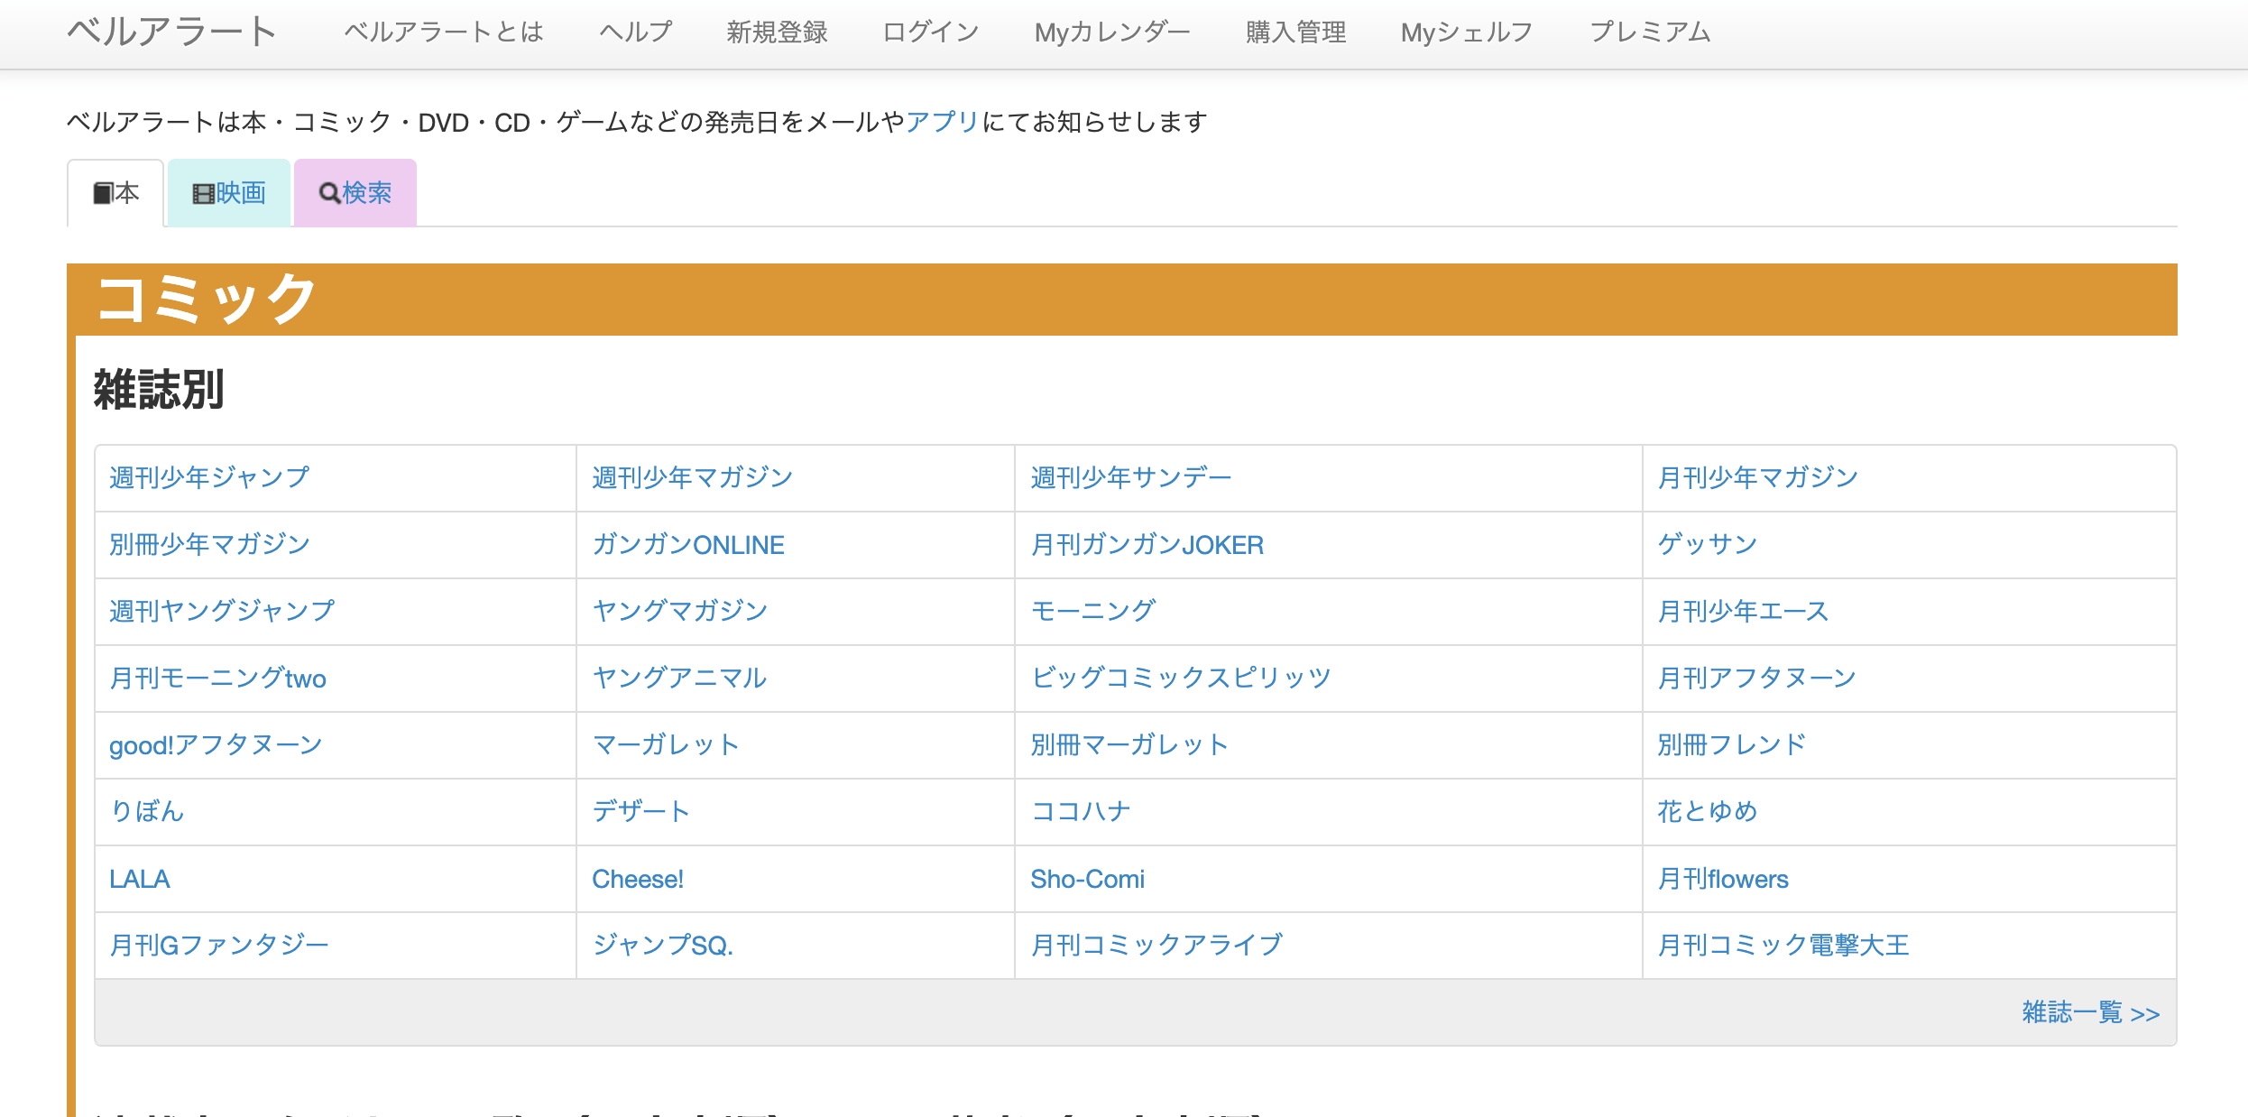Open 月刊モーニングtwo link

pyautogui.click(x=217, y=678)
